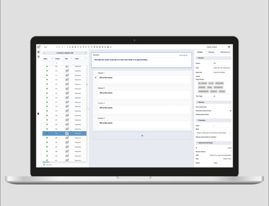The width and height of the screenshot is (269, 206).
Task: Open the question list sidebar icon
Action: tap(39, 52)
